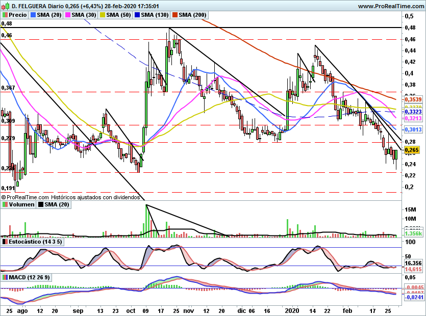The width and height of the screenshot is (426, 316).
Task: Click the 0,3013 SMA 20 value tag
Action: click(x=413, y=130)
